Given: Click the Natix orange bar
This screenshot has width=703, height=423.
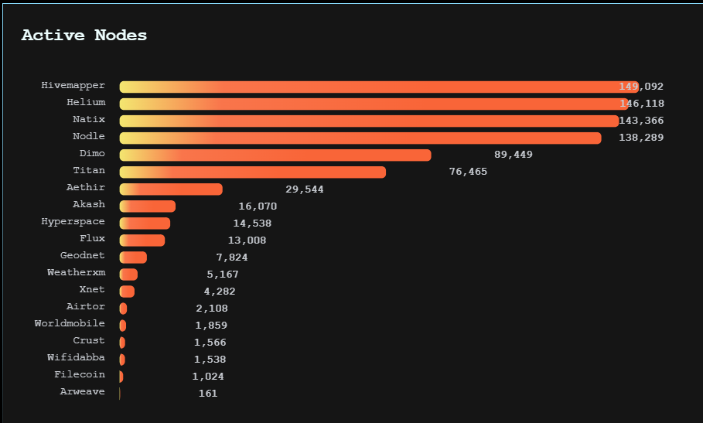Looking at the screenshot, I should coord(369,121).
